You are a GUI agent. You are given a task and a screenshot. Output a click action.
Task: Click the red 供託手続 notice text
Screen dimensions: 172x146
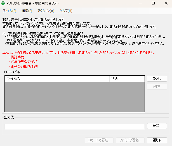click(18, 57)
